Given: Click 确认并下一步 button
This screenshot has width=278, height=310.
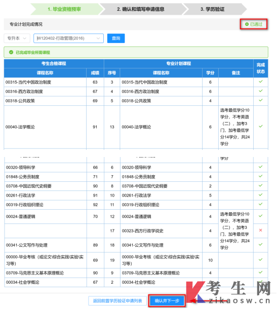Looking at the screenshot, I should pos(167,301).
